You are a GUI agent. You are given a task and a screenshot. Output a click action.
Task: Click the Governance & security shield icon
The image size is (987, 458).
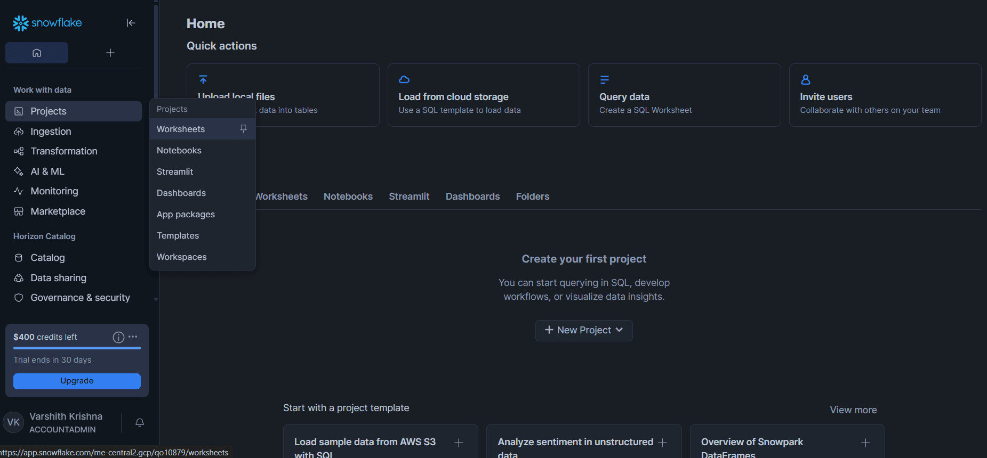tap(19, 298)
